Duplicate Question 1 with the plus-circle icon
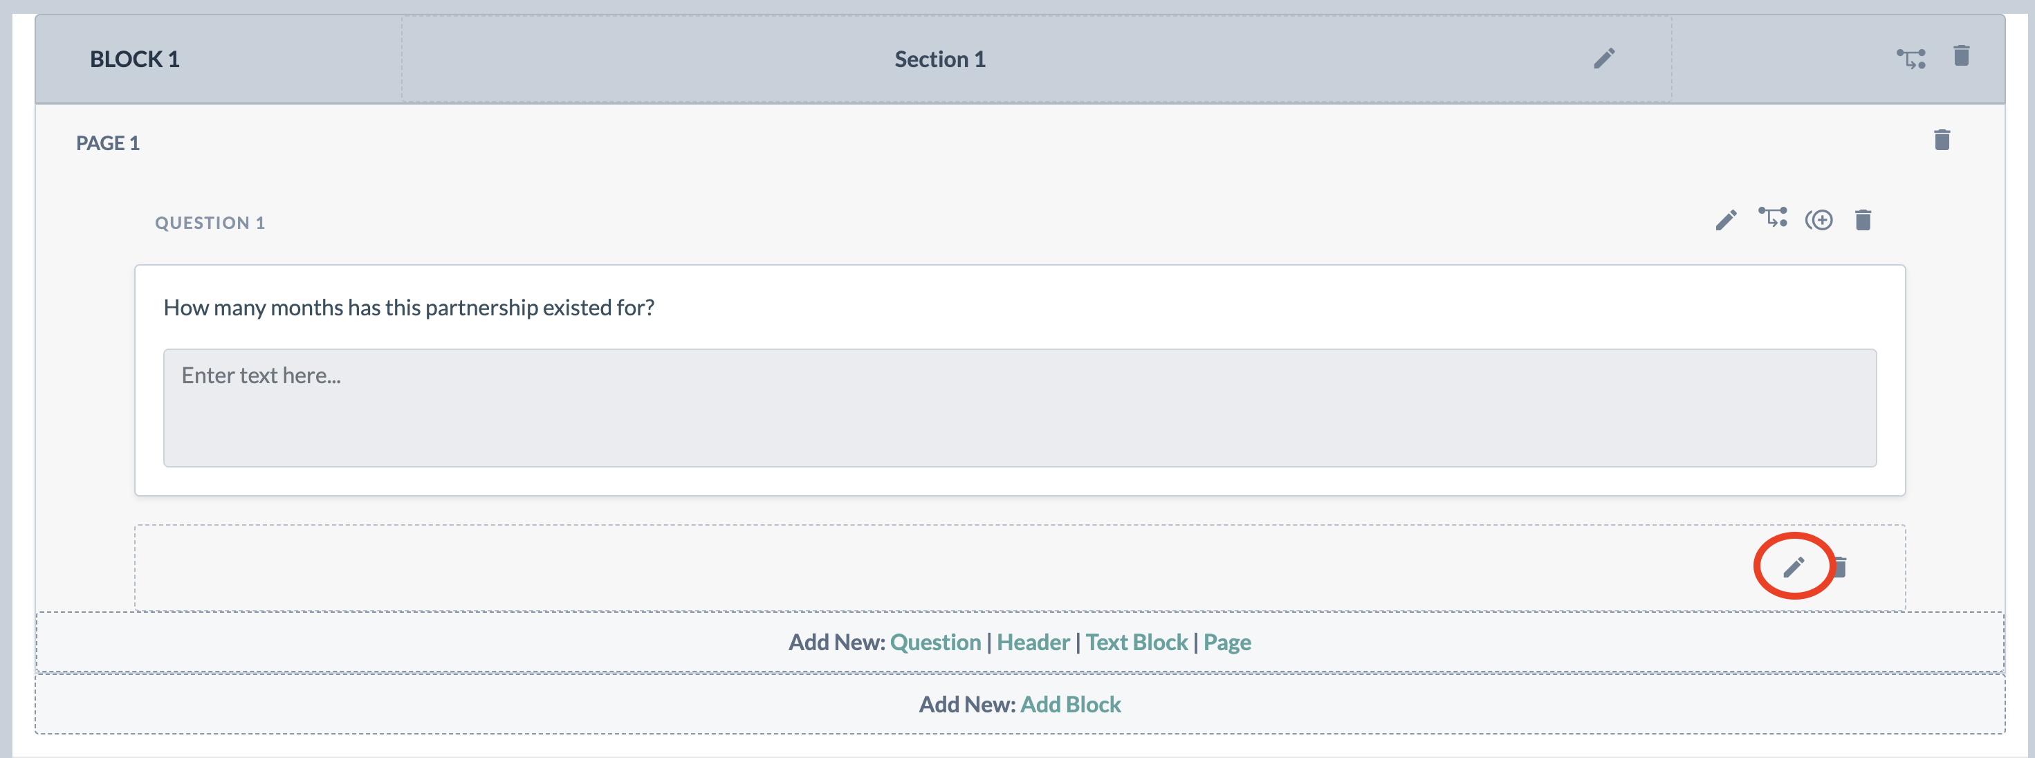 (1818, 219)
